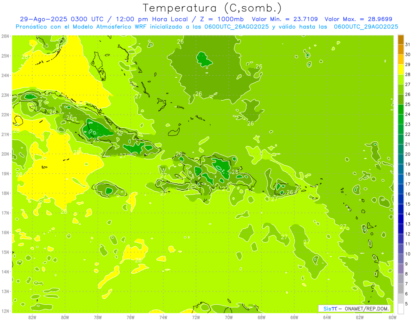Click the orange swatch between 30 and 31
The image size is (417, 322).
401,49
